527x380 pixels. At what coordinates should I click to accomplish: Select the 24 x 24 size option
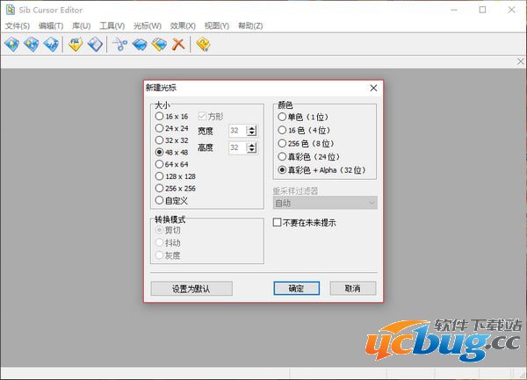coord(172,128)
